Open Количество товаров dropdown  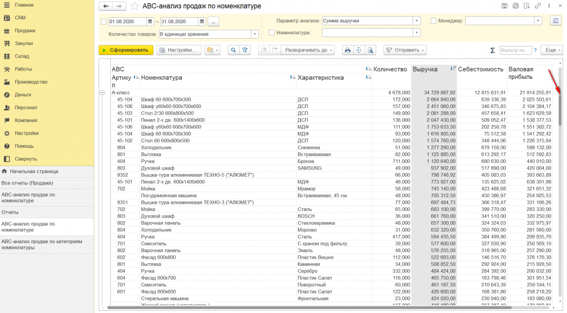click(x=255, y=34)
